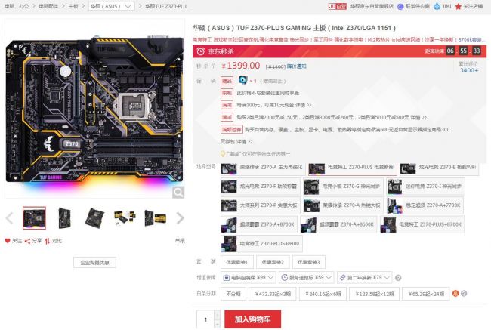Click the compare icon below thumbnails
Image resolution: width=491 pixels, height=330 pixels.
[x=48, y=241]
